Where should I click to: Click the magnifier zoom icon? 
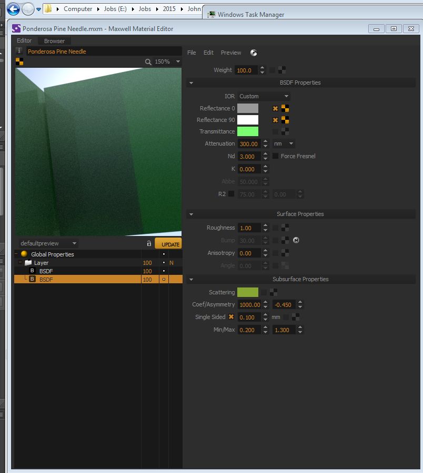point(148,62)
